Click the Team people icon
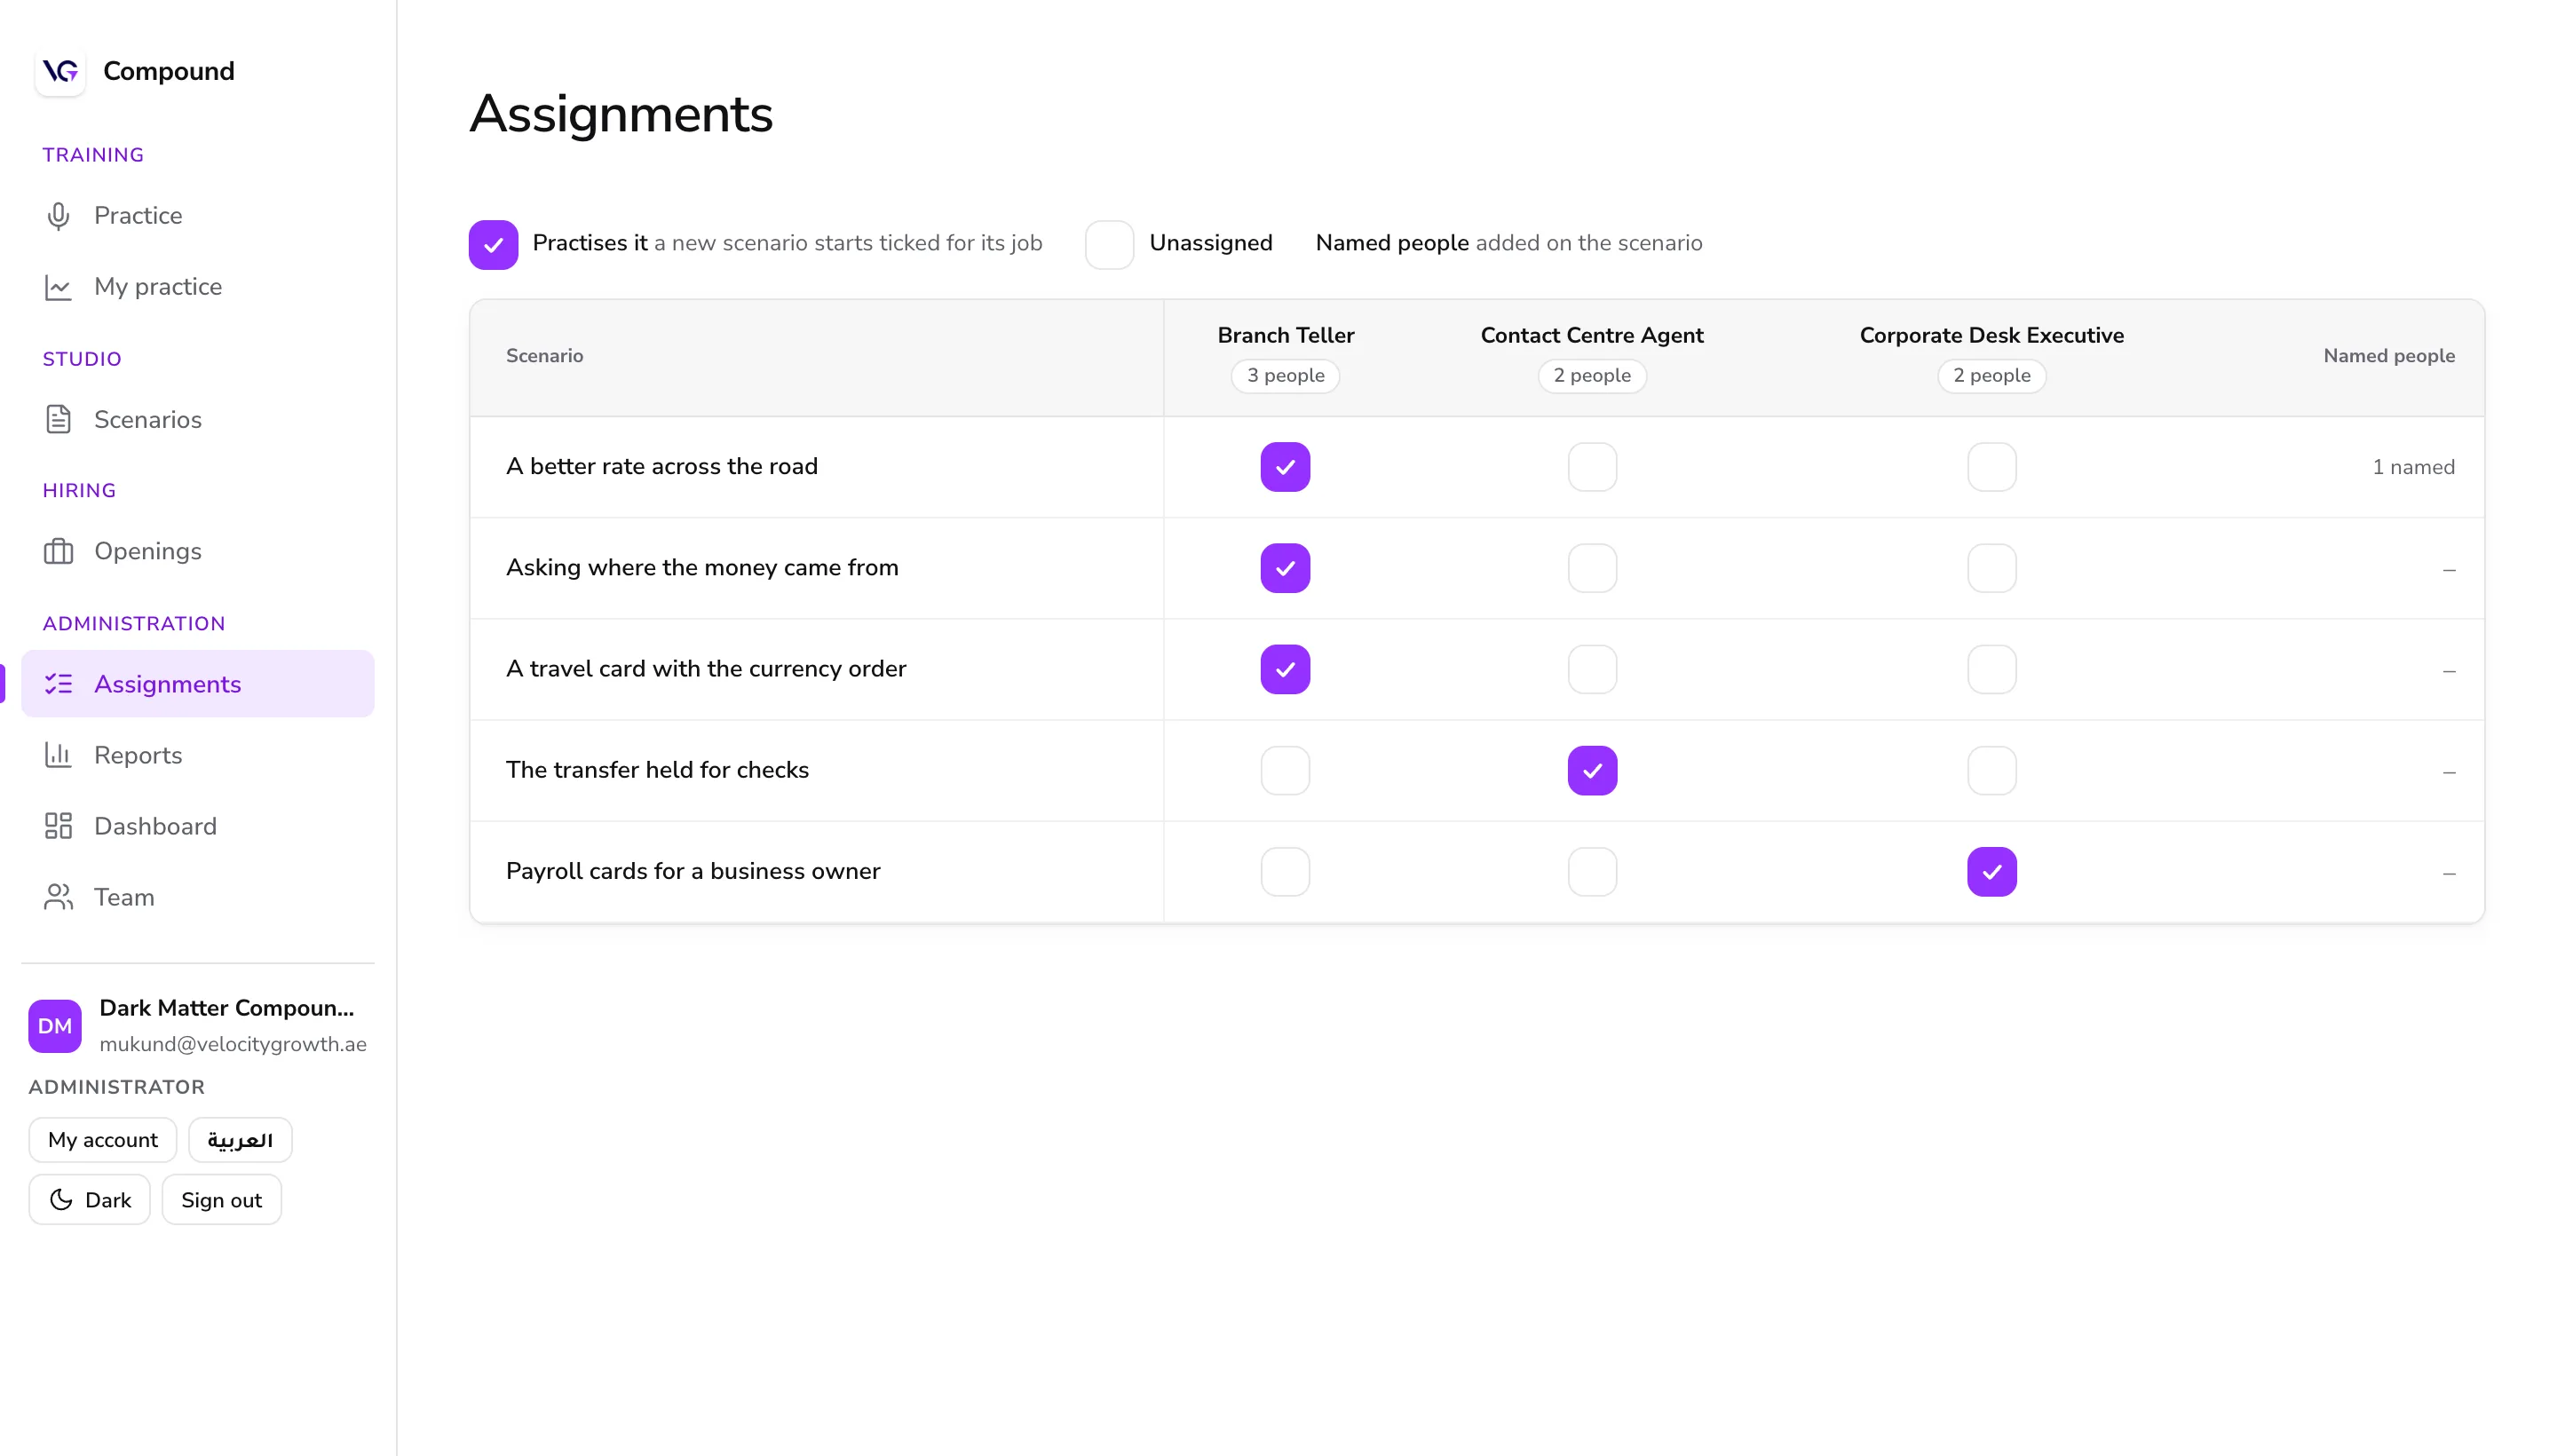 click(x=58, y=897)
